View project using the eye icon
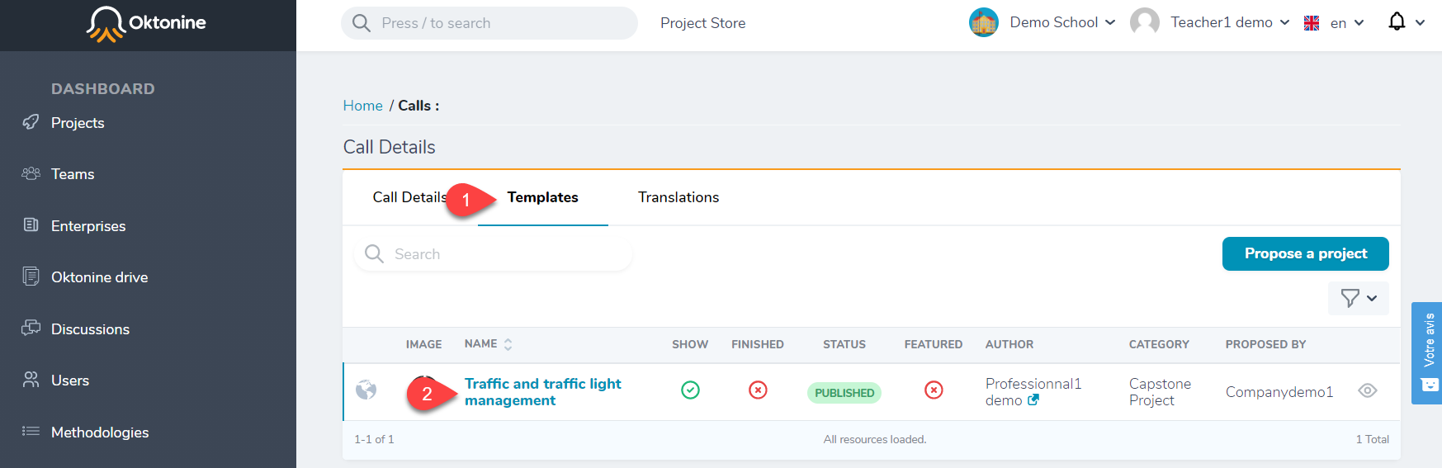 click(x=1367, y=390)
